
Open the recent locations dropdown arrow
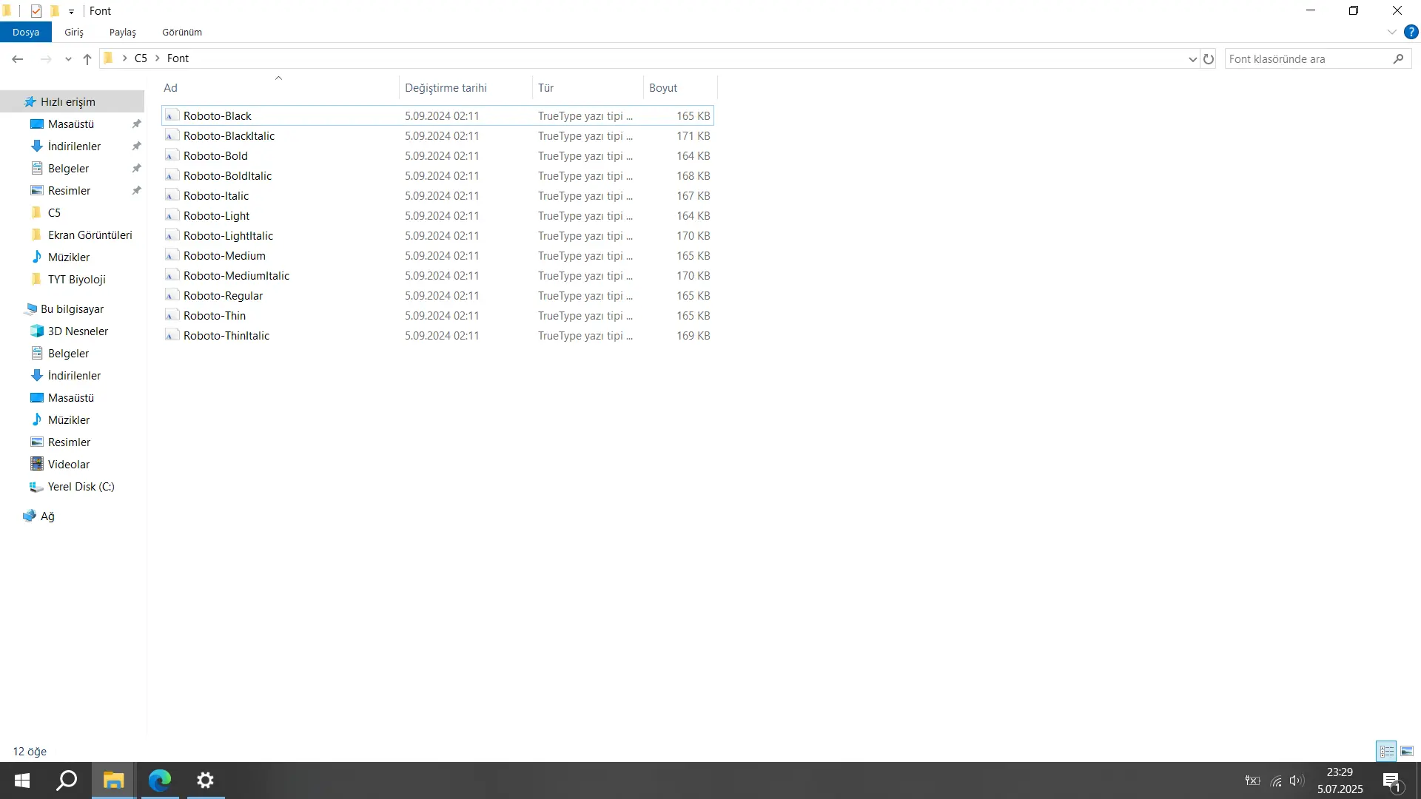click(x=68, y=59)
